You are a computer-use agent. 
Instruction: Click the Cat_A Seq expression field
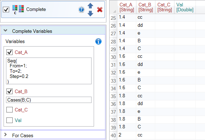49,71
